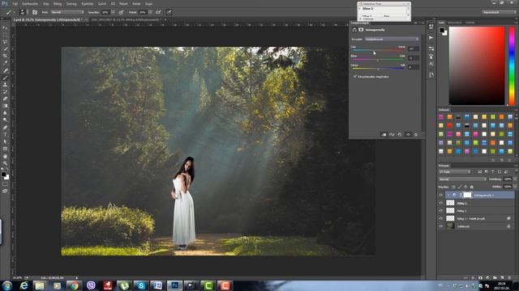Toggle pressure for opacity in options bar
Image resolution: width=519 pixels, height=291 pixels.
click(x=121, y=12)
